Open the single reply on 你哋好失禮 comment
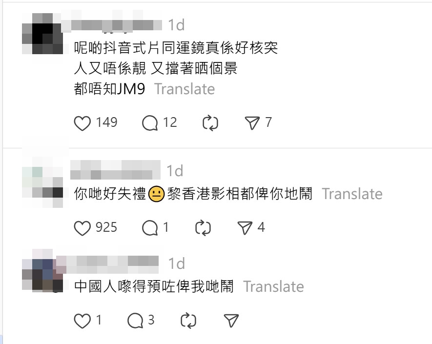432x344 pixels. tap(150, 228)
